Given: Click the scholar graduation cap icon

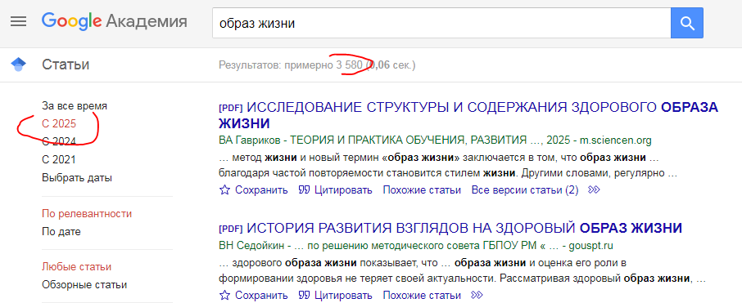Looking at the screenshot, I should click(x=19, y=65).
